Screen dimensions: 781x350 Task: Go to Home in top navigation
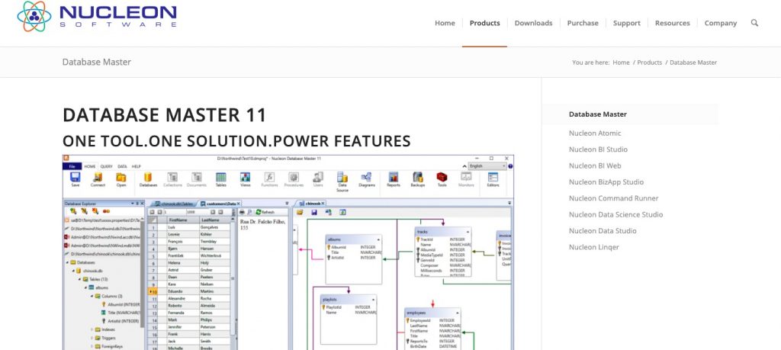point(445,23)
